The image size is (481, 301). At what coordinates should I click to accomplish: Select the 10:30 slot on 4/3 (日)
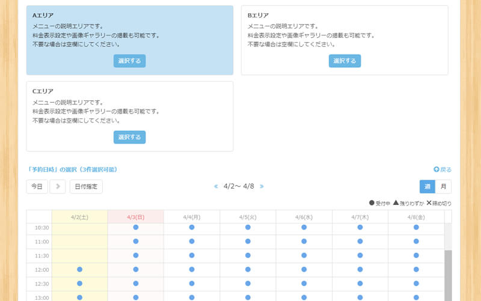(135, 228)
